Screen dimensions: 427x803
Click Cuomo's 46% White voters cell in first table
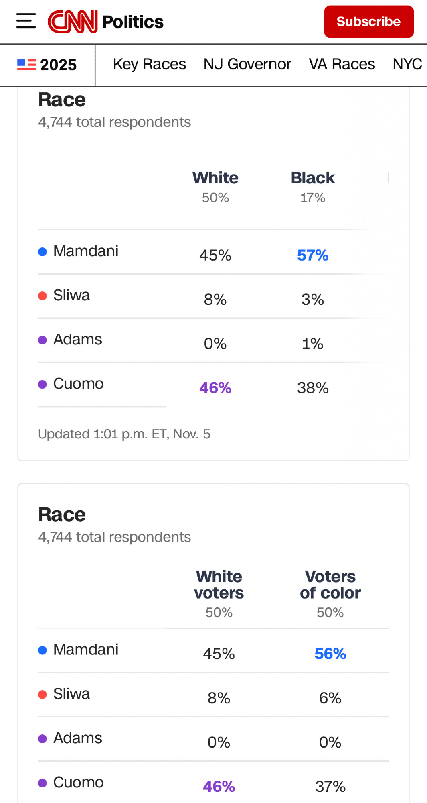pos(215,388)
